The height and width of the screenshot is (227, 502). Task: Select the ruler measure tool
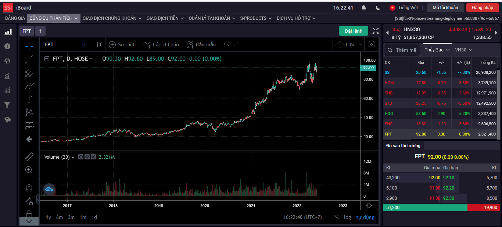tap(29, 157)
